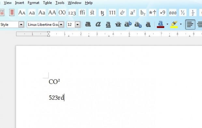202x128 pixels.
Task: Toggle underline text formatting
Action: [108, 24]
